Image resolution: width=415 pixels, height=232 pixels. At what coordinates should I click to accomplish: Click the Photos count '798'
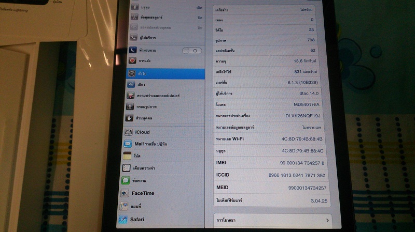click(311, 40)
